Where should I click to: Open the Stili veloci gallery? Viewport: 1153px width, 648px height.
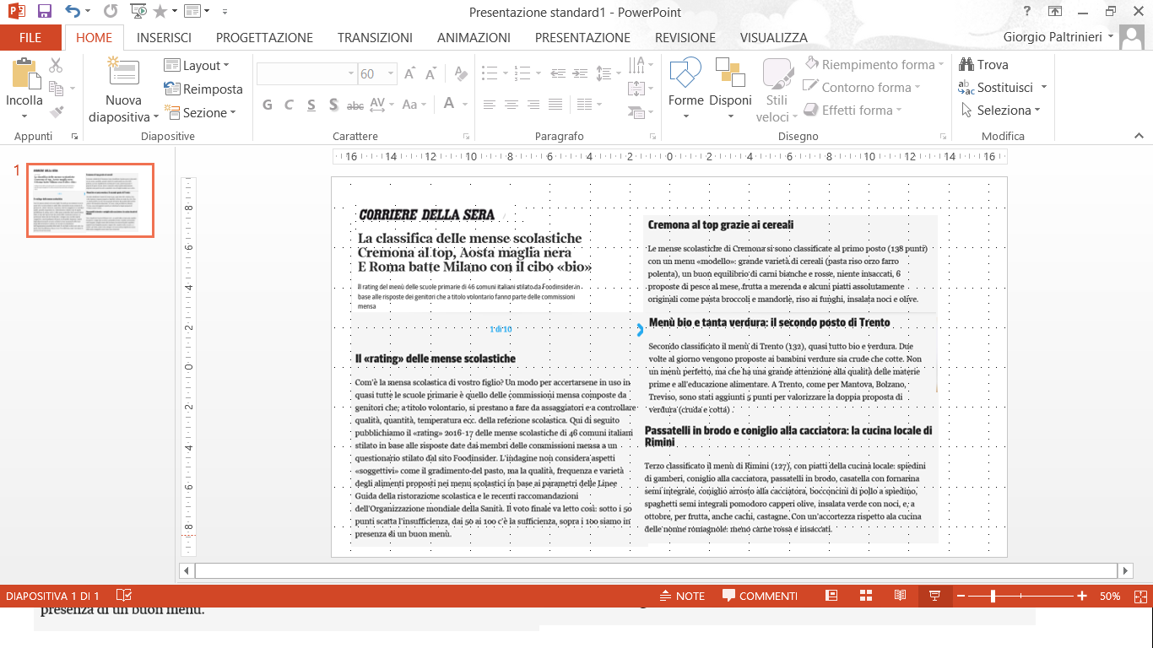[x=777, y=89]
